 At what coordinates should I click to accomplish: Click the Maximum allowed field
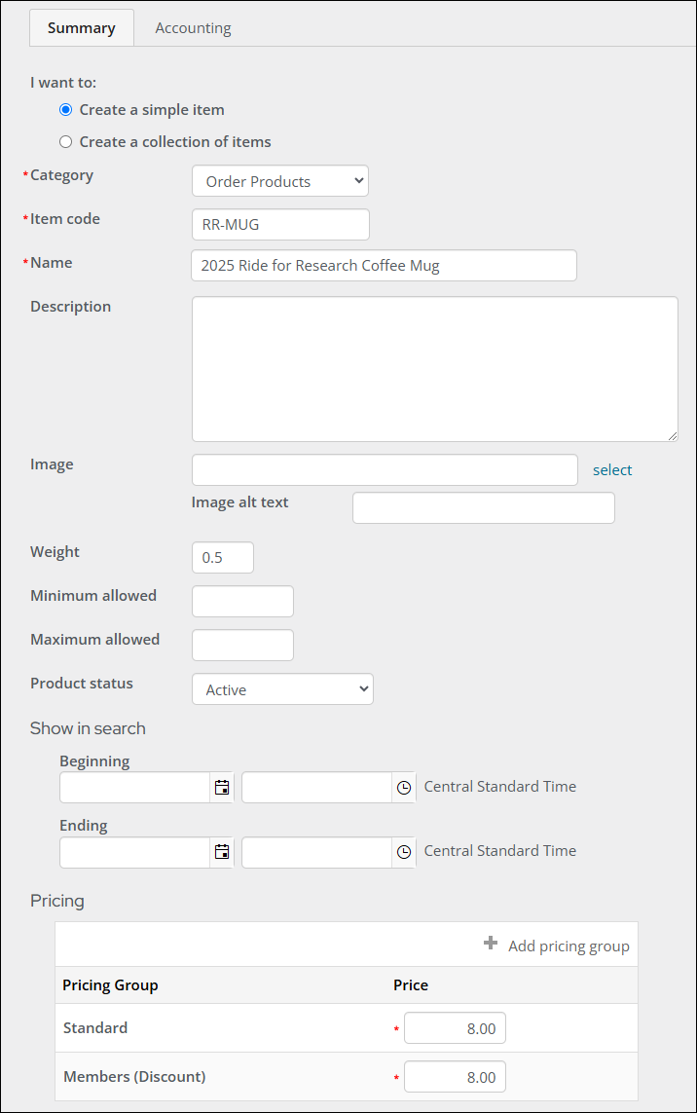pyautogui.click(x=242, y=646)
